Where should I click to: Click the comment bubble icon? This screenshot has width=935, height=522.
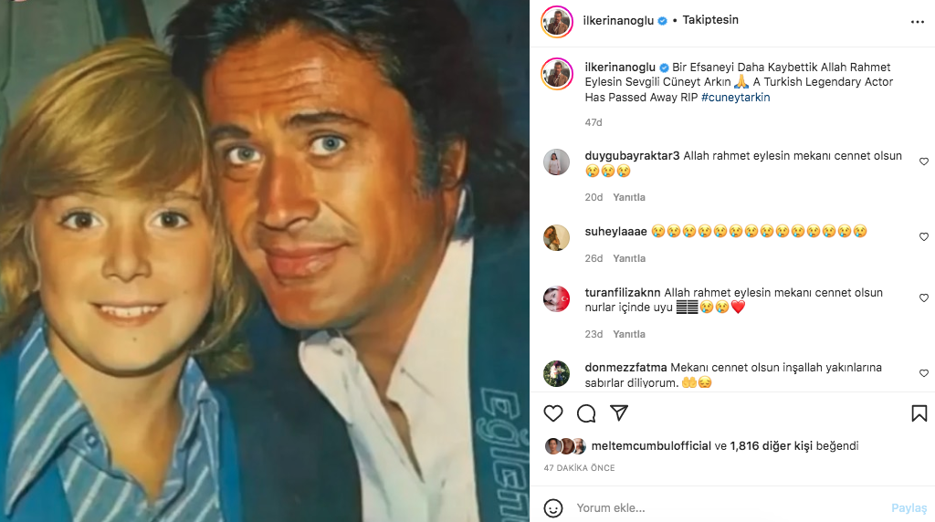point(586,413)
